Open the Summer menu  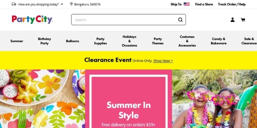pyautogui.click(x=17, y=41)
